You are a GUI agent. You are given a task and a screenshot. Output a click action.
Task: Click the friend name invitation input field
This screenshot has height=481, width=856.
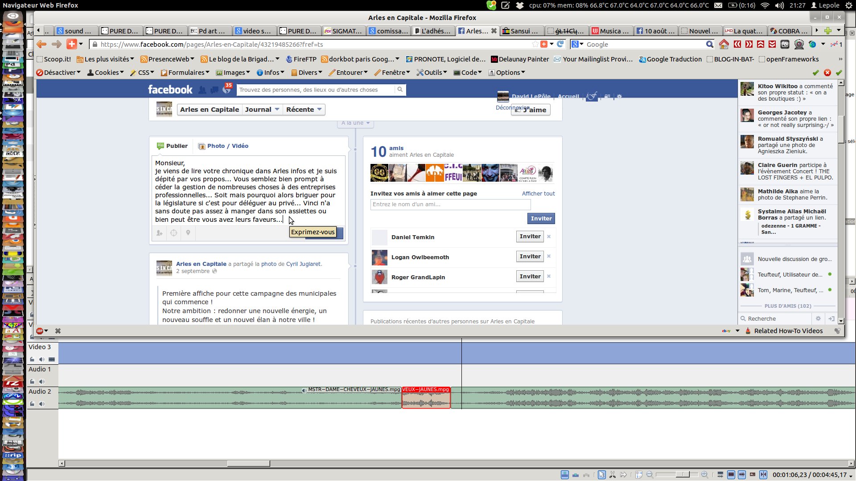tap(450, 204)
